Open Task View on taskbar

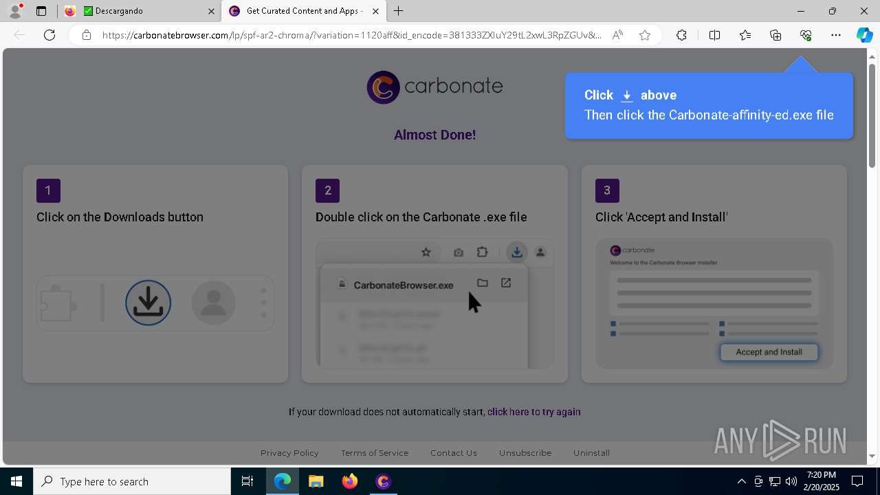coord(247,481)
